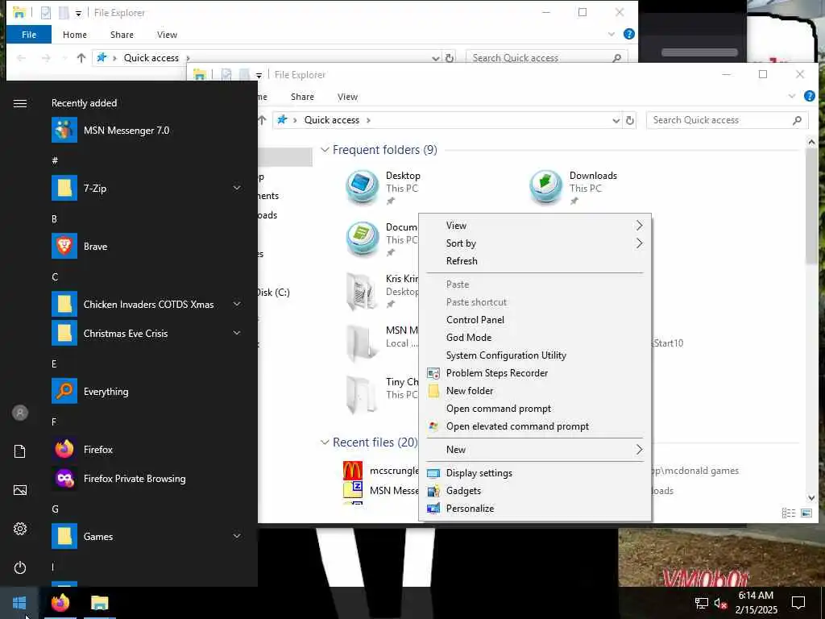This screenshot has height=619, width=825.
Task: Click the Windows Start button
Action: pos(19,603)
